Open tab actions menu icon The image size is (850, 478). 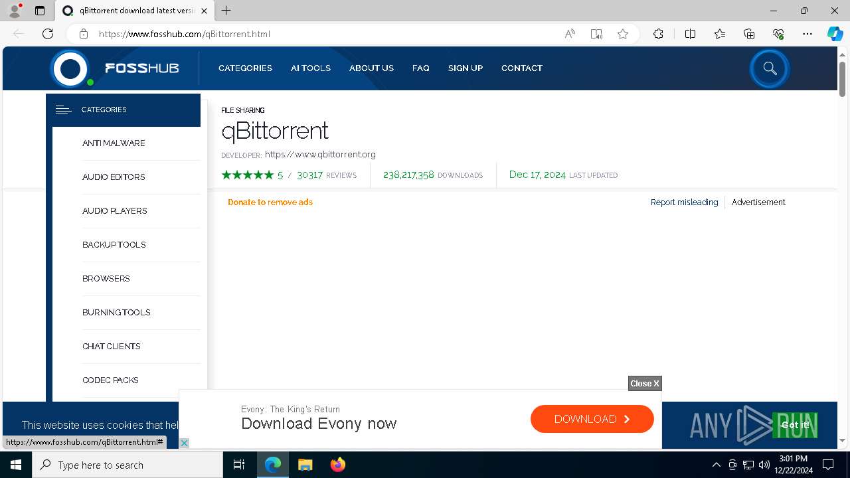point(40,11)
